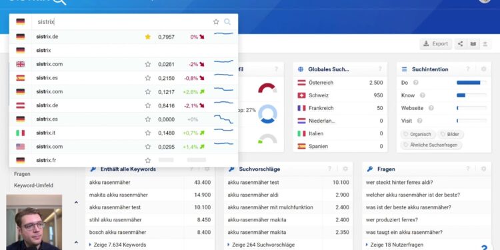Open Fragen in the left sidebar

(22, 174)
